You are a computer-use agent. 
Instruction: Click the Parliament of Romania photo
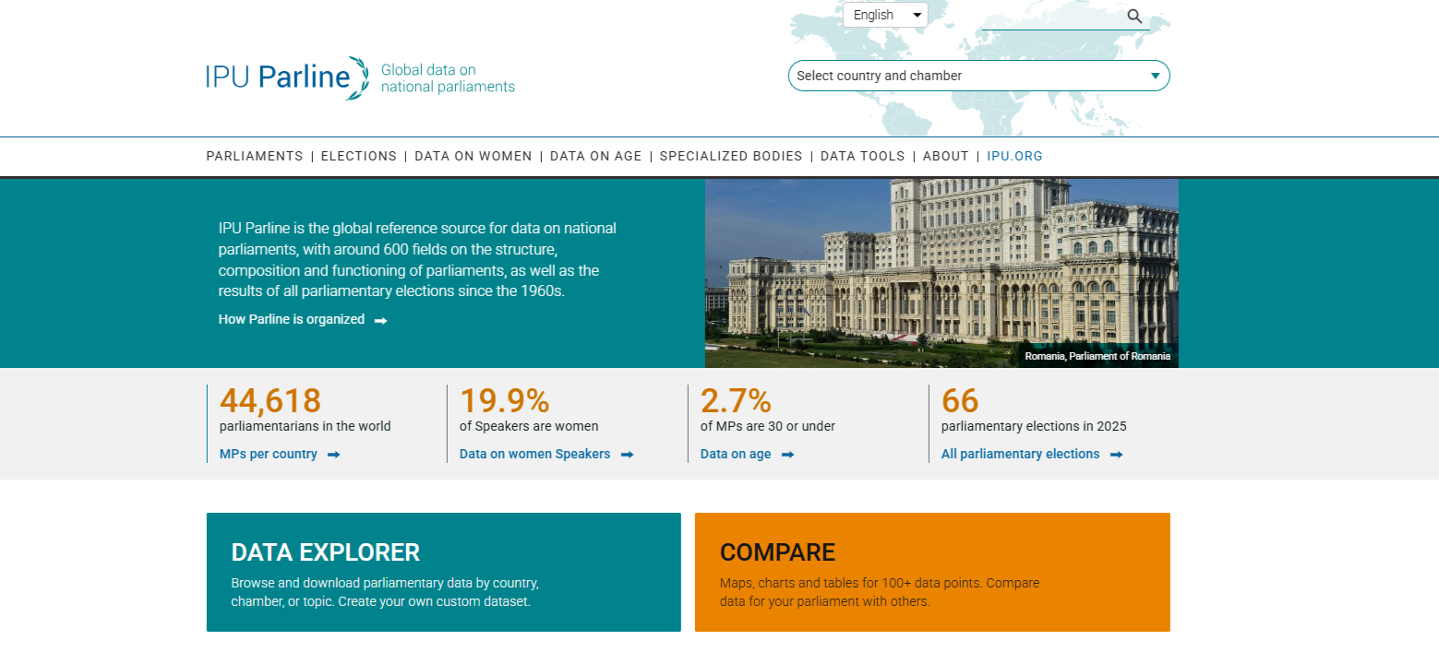(941, 273)
